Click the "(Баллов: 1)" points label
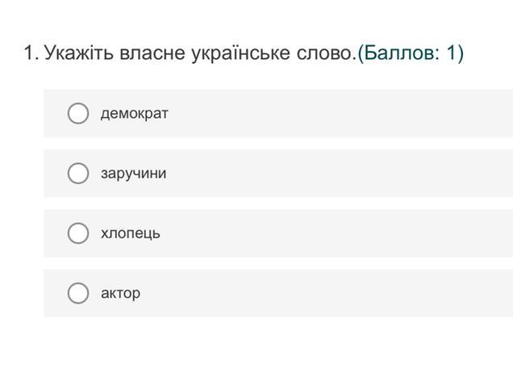Screen dimensions: 513x386 (410, 53)
